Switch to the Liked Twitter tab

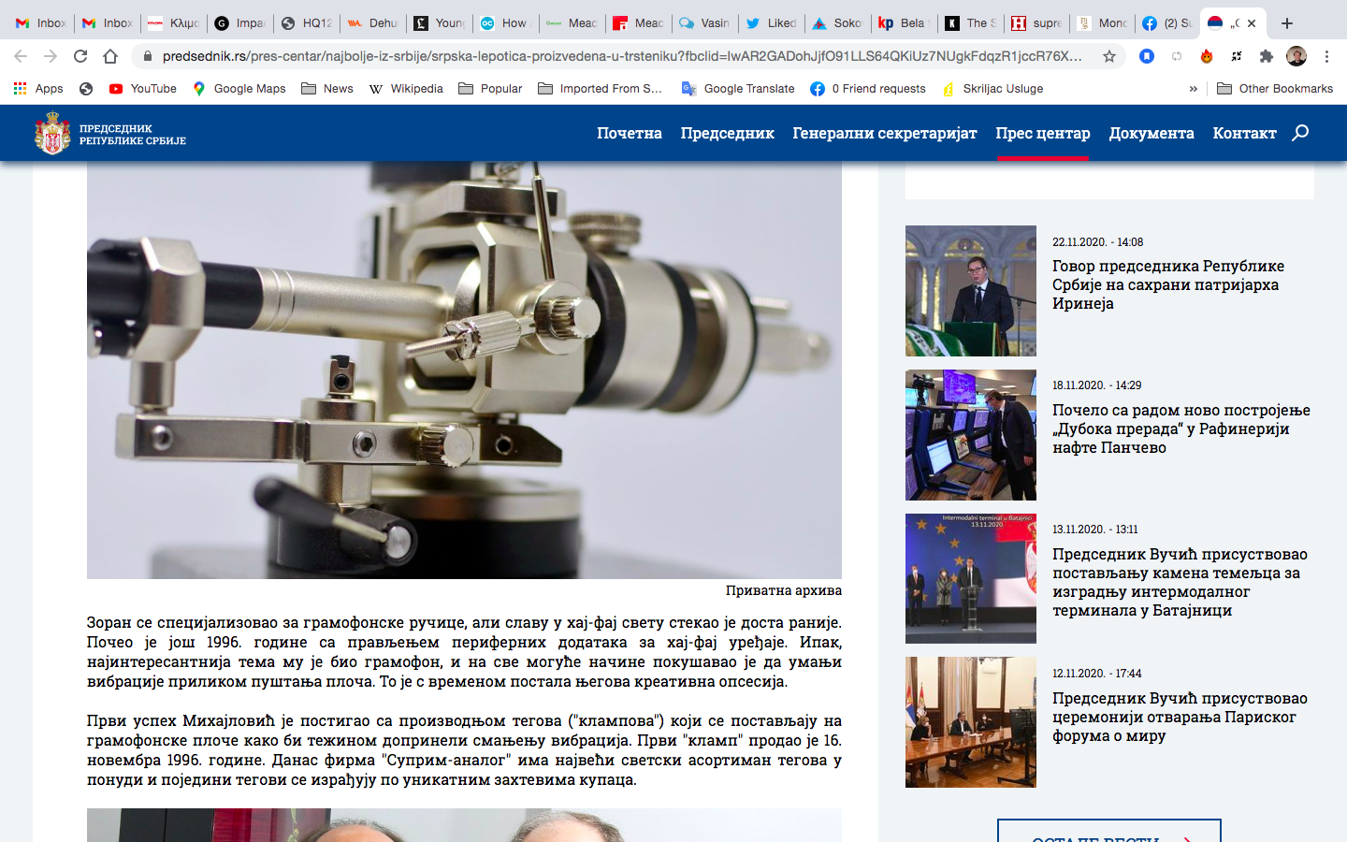[772, 23]
